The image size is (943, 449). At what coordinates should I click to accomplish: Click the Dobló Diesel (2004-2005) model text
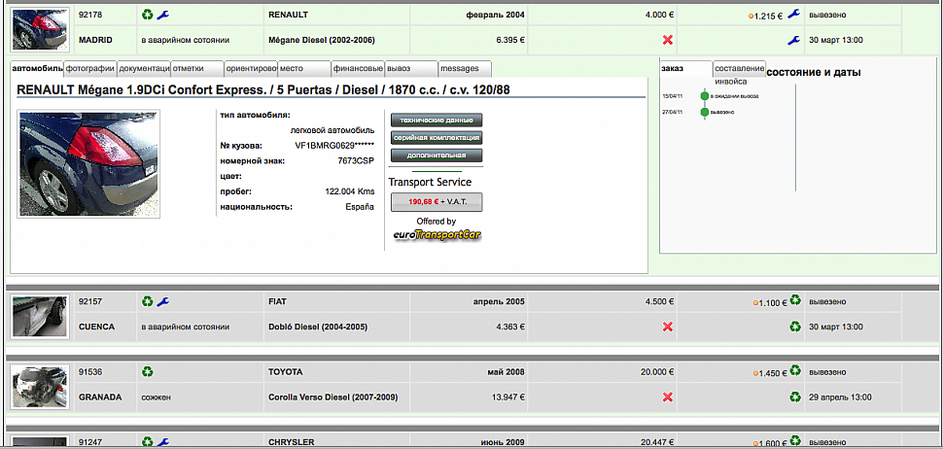[318, 327]
